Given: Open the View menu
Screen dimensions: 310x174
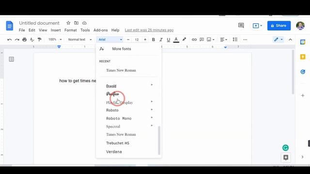Looking at the screenshot, I should click(43, 30).
